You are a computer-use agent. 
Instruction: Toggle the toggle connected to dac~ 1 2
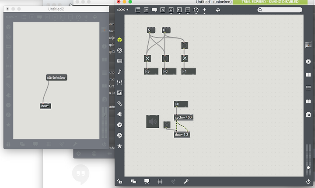pos(167,125)
